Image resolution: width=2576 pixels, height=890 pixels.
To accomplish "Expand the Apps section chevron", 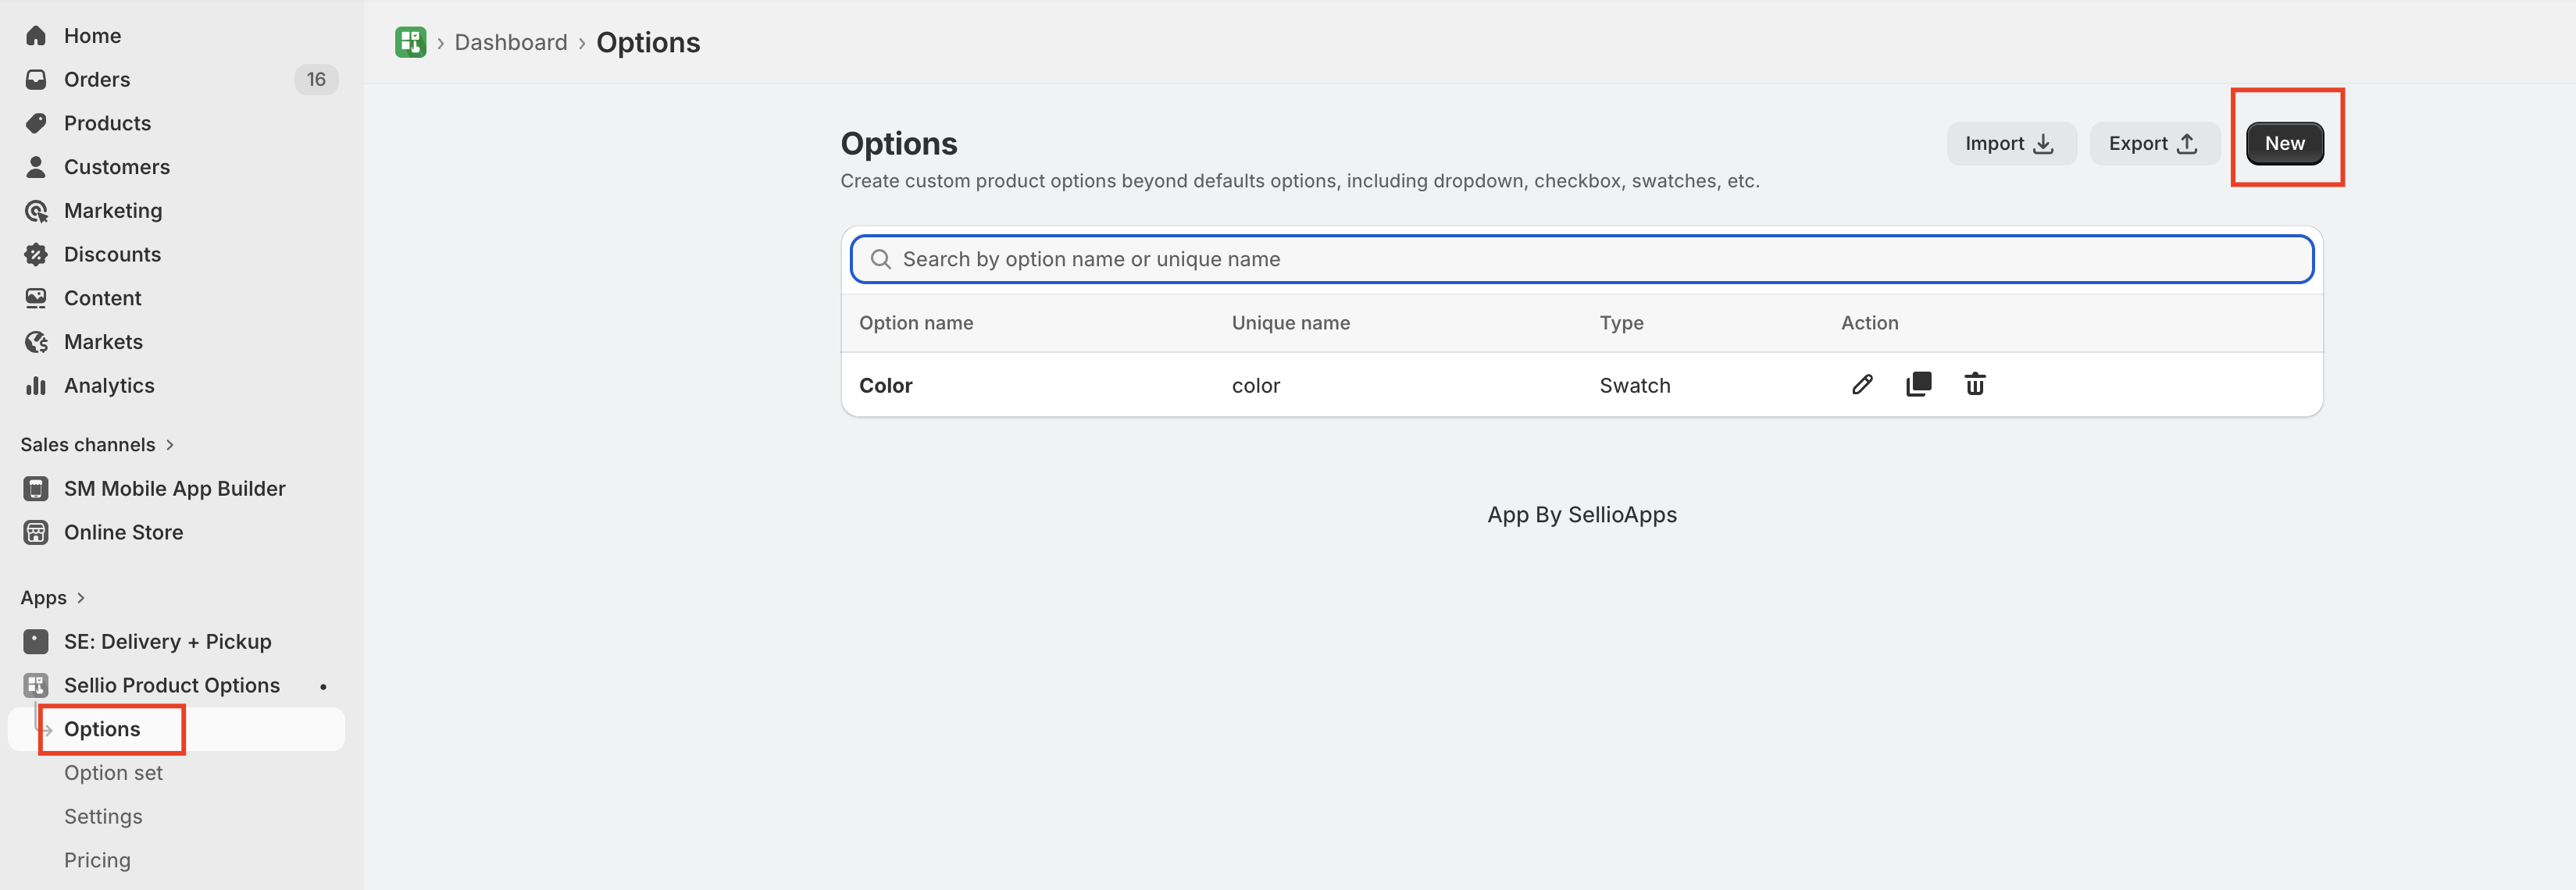I will 81,598.
